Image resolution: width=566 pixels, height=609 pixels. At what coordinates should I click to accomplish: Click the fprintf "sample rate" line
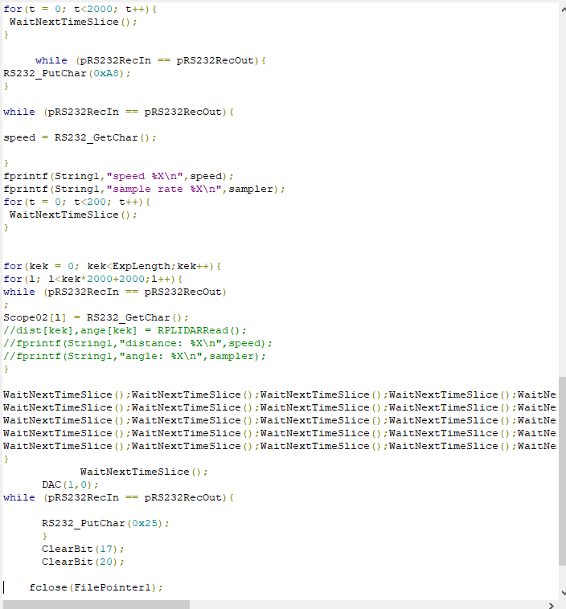145,189
